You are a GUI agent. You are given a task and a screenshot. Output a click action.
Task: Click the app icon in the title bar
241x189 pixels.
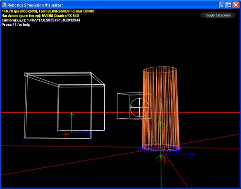click(x=4, y=5)
